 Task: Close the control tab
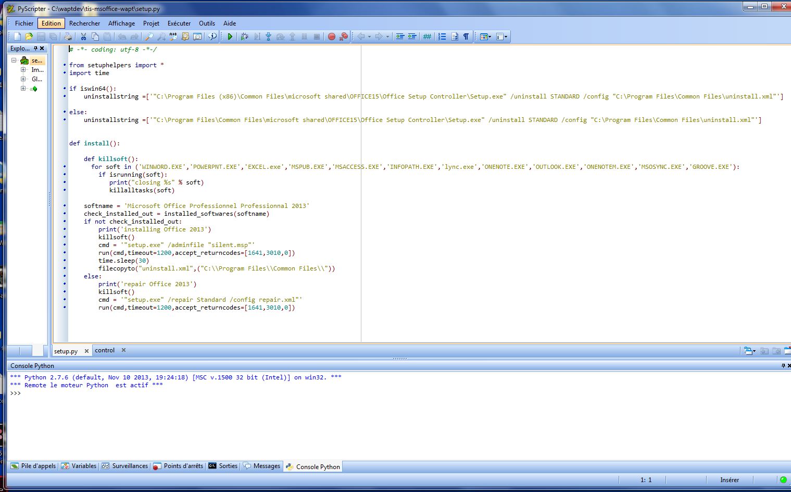click(123, 350)
